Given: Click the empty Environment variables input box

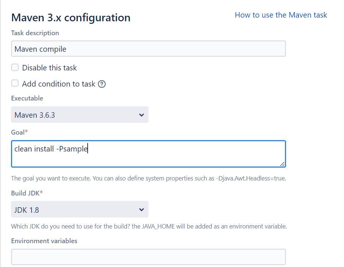Looking at the screenshot, I should (x=149, y=257).
